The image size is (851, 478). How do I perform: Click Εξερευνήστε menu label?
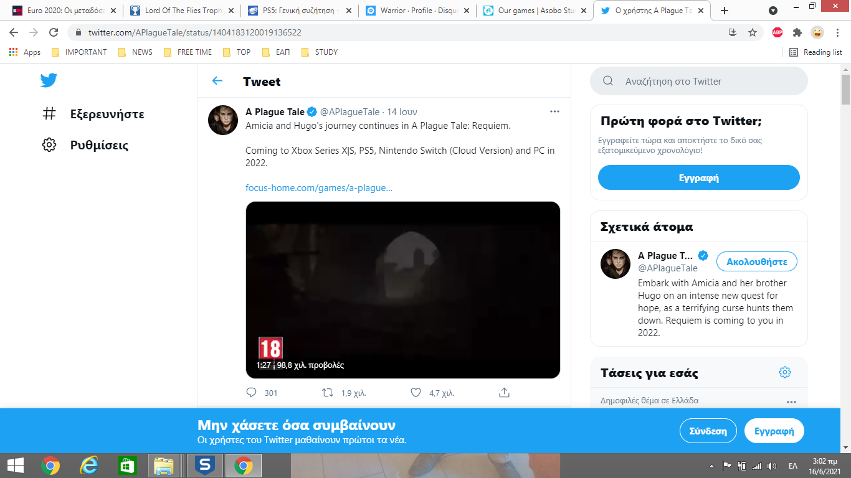(107, 114)
